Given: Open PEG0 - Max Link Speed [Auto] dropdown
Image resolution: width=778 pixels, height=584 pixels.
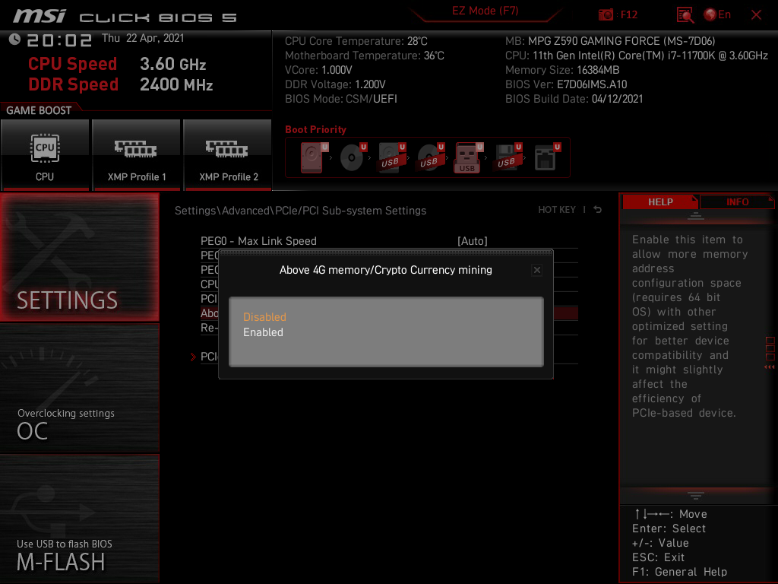Looking at the screenshot, I should pos(389,241).
